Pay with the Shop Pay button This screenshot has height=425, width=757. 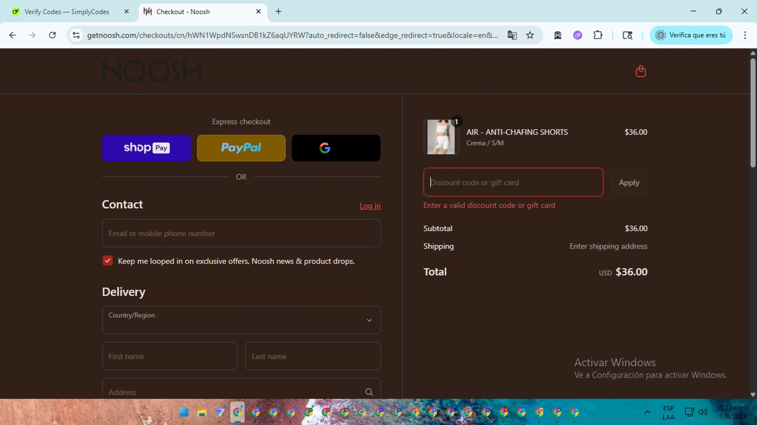[x=146, y=148]
